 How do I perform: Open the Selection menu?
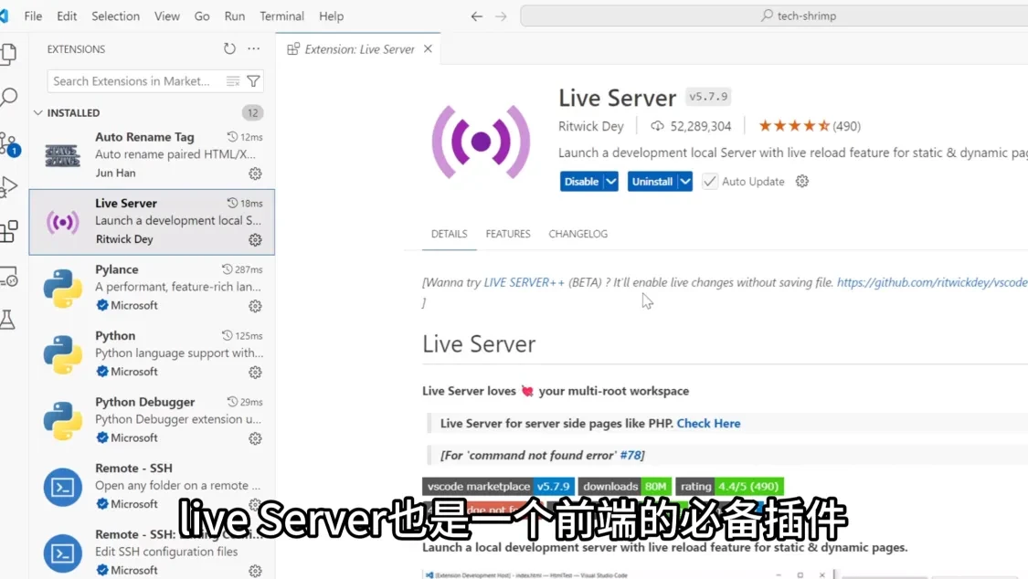coord(115,16)
